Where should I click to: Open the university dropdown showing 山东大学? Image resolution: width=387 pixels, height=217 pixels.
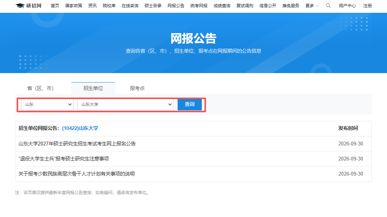point(125,104)
